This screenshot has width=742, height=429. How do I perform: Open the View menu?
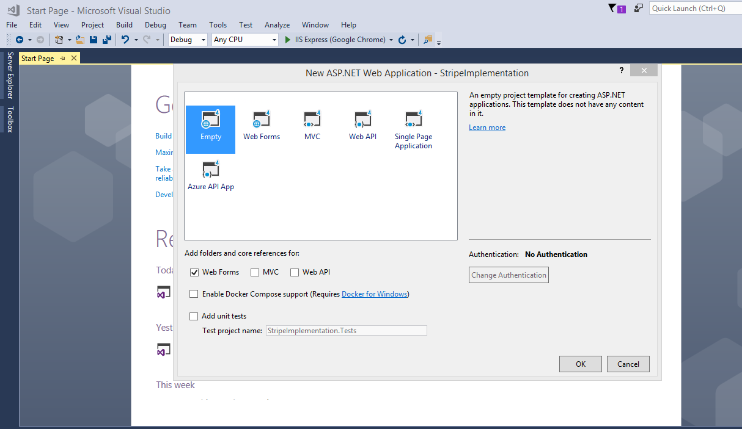tap(61, 25)
